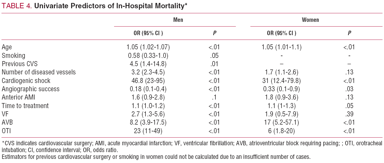384x163 pixels.
Task: Select the Cardiogenic shock row label
Action: pos(26,81)
